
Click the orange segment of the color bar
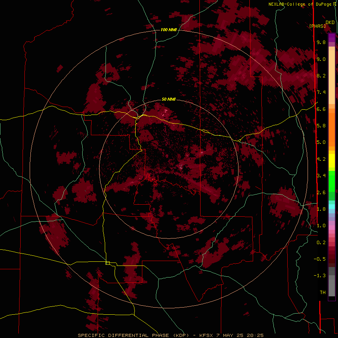[332, 130]
